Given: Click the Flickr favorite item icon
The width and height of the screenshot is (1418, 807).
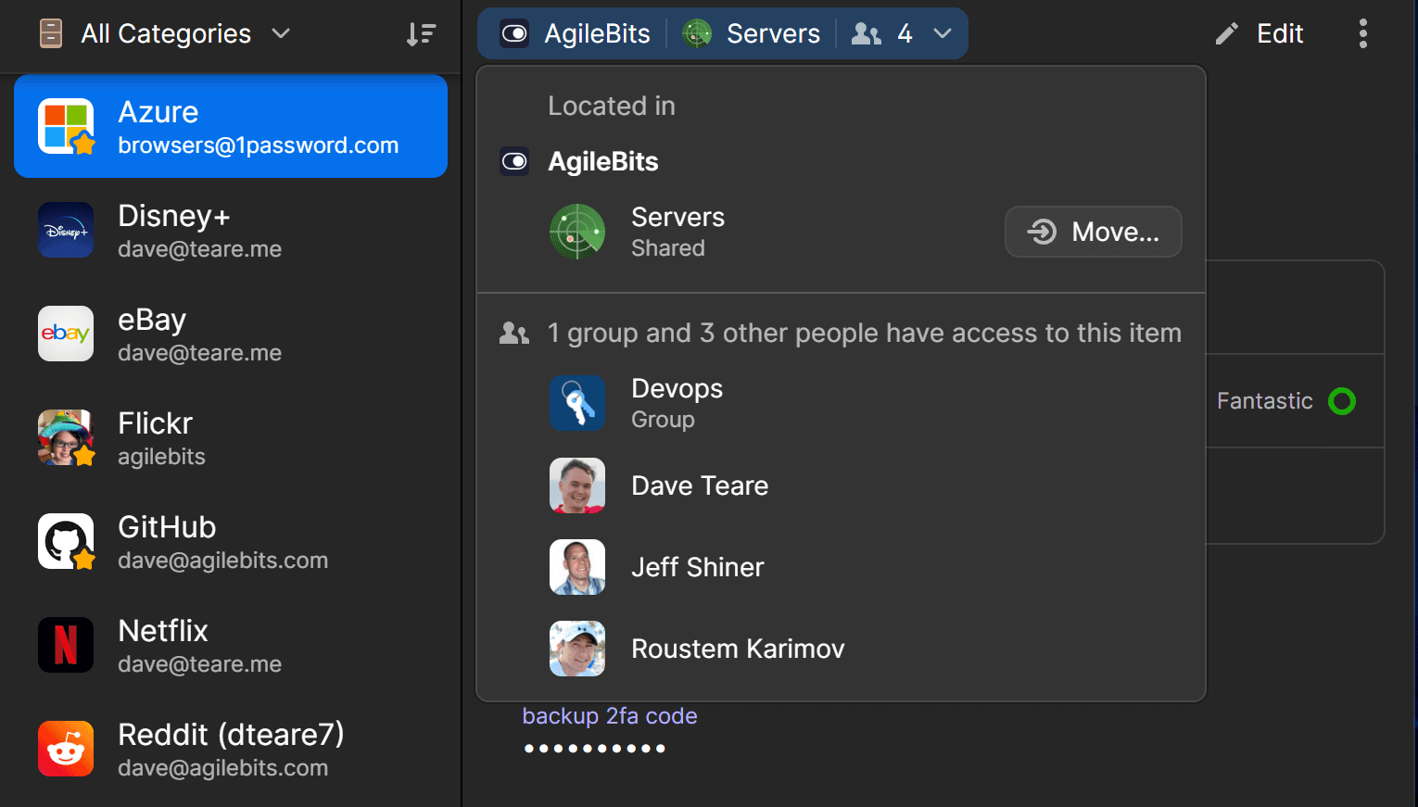Looking at the screenshot, I should point(66,437).
